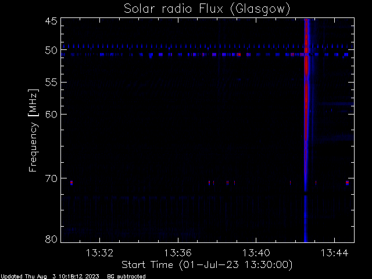Click the 50 MHz frequency tick label
This screenshot has height=279, width=372.
51,50
